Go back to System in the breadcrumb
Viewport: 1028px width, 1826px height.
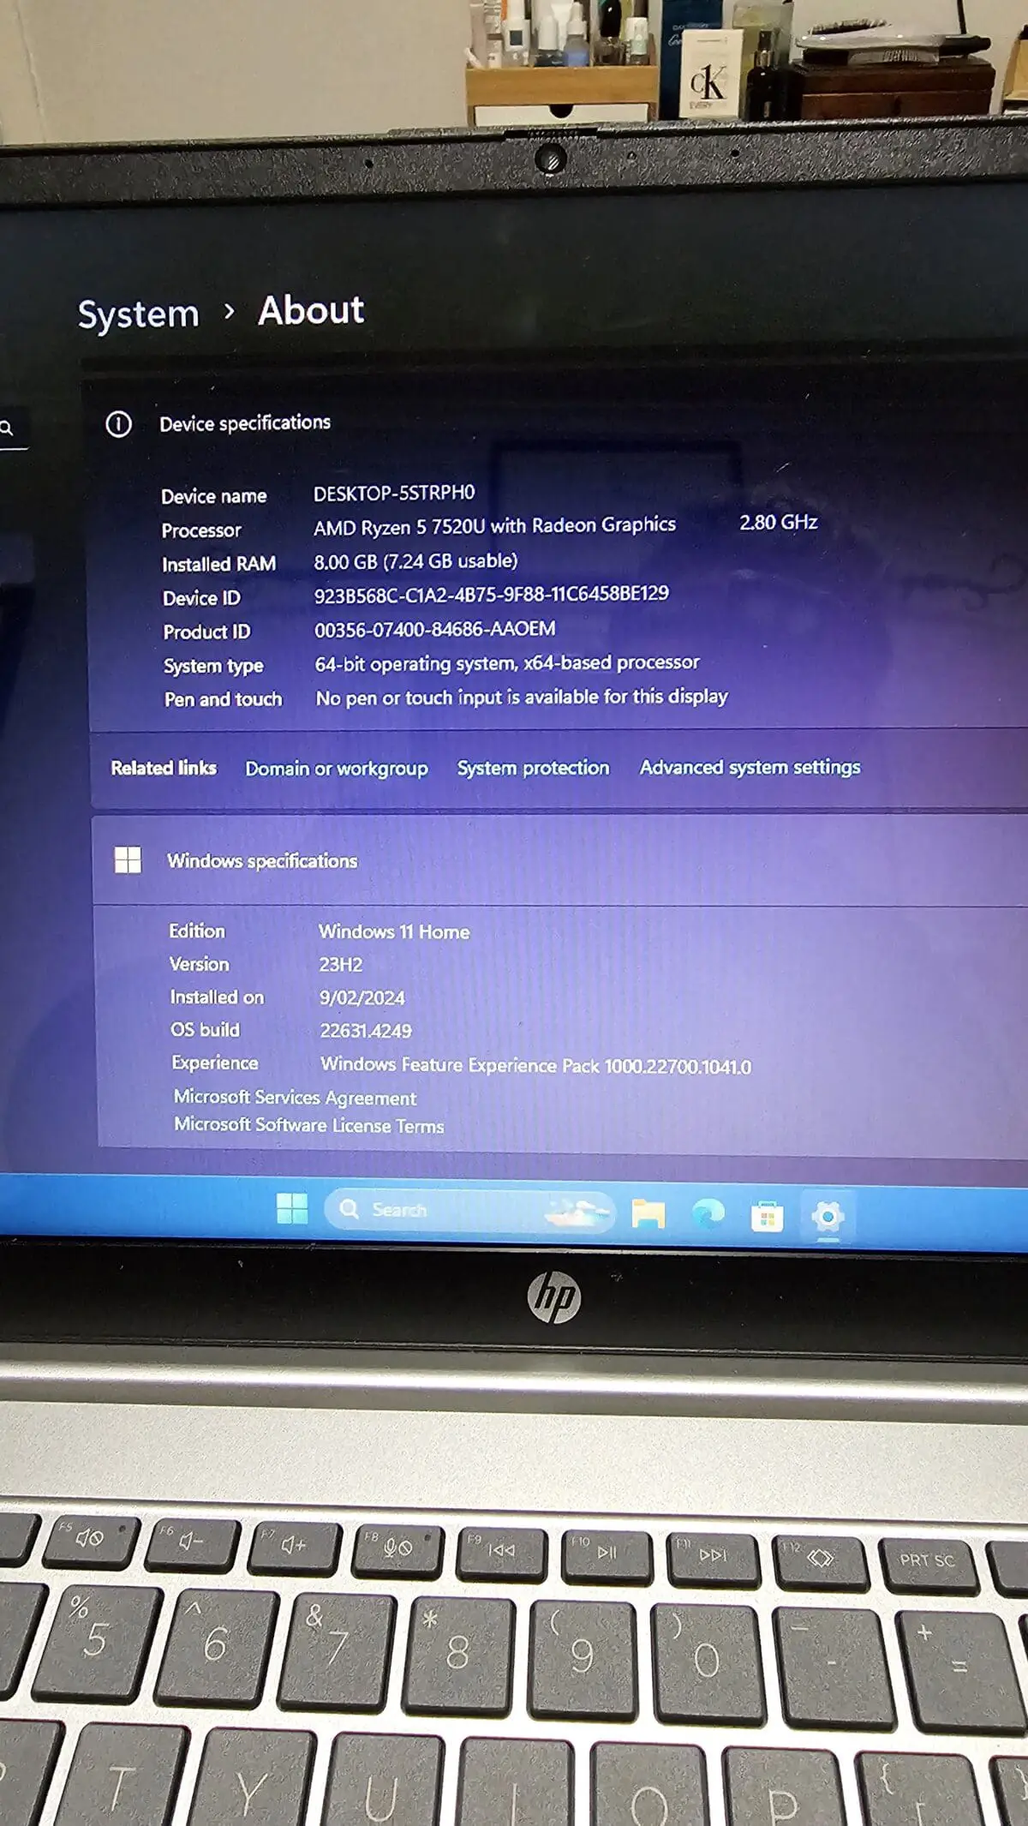point(138,314)
